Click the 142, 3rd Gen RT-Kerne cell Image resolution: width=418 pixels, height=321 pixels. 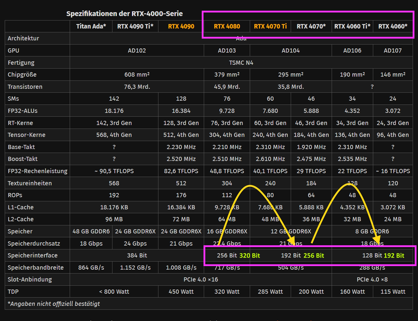[114, 123]
